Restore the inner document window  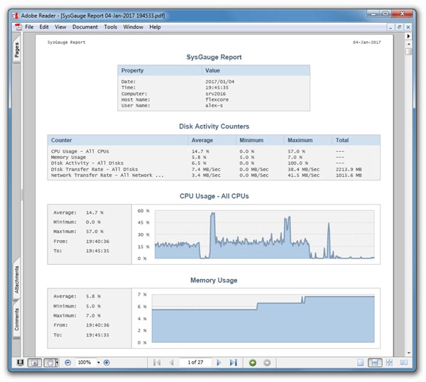(x=399, y=27)
